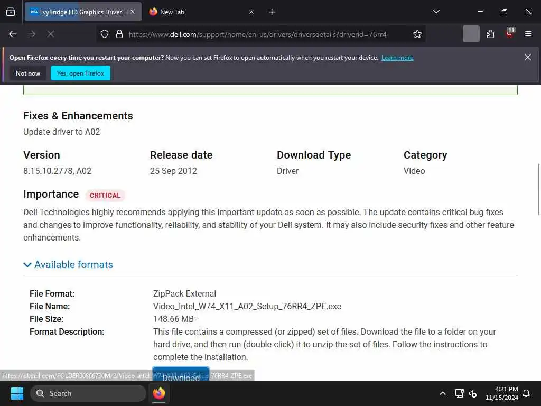
Task: Open a new tab with plus
Action: click(272, 12)
